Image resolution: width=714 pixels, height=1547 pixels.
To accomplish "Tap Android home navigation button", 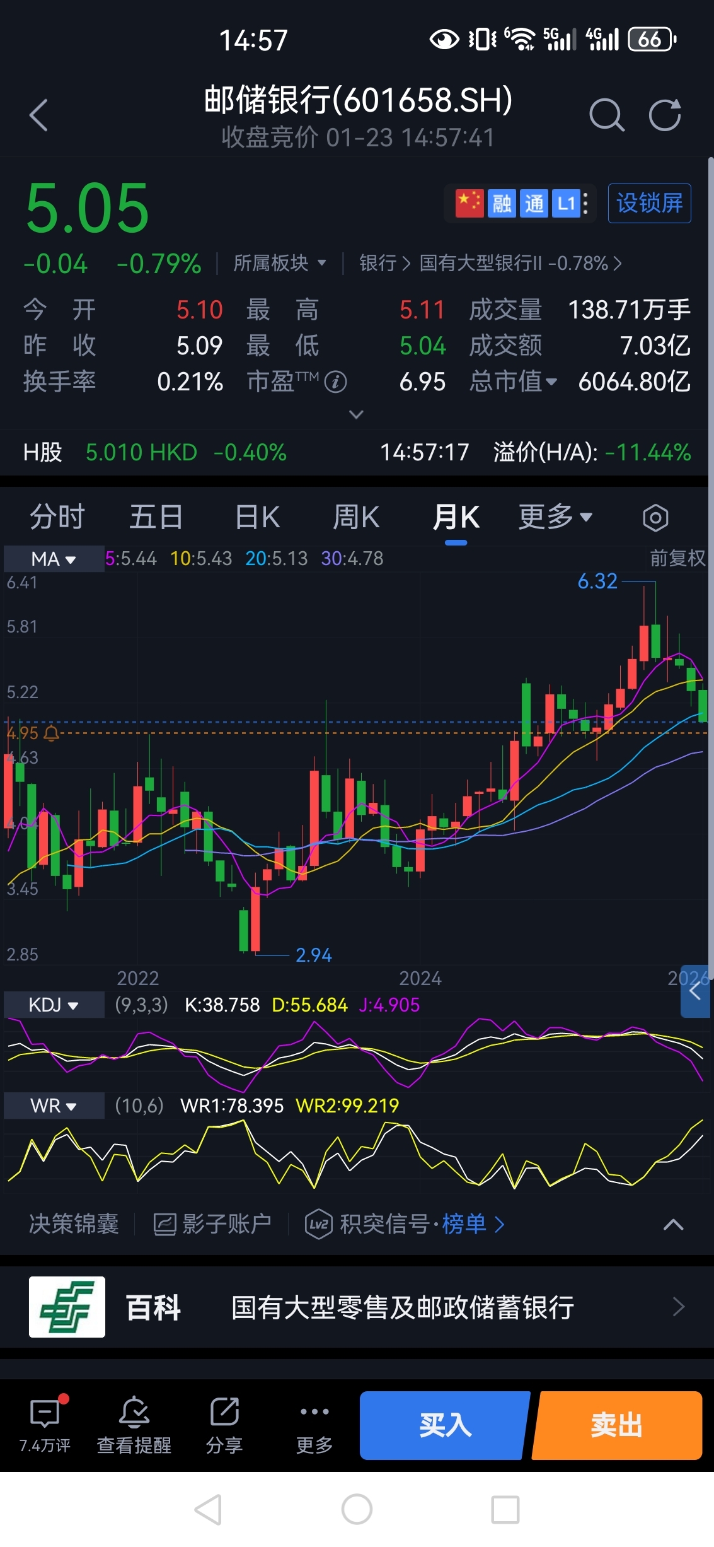I will tap(357, 1510).
